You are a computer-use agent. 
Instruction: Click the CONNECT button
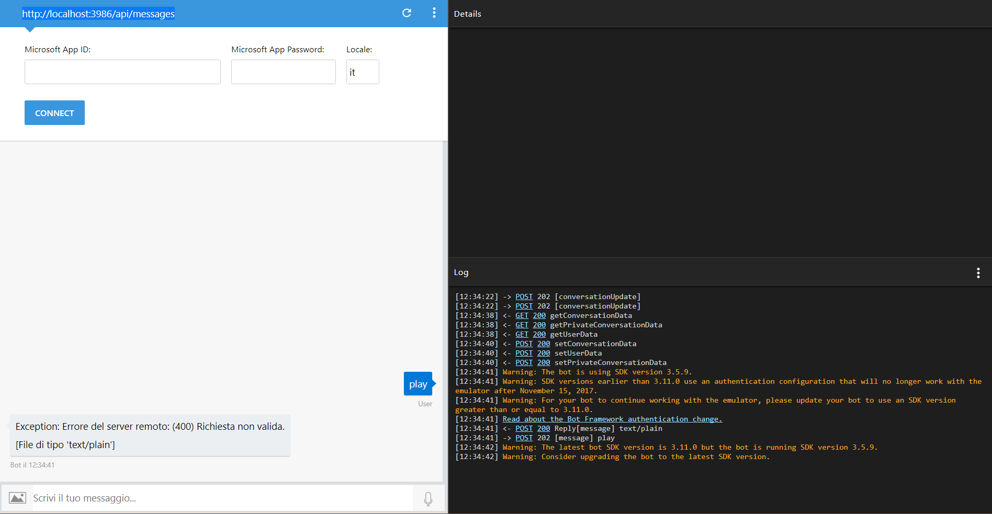(x=54, y=113)
